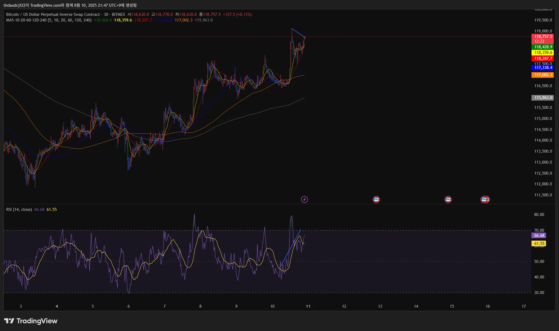Click the red 118,287.7 price axis label
This screenshot has width=559, height=331.
pyautogui.click(x=543, y=59)
